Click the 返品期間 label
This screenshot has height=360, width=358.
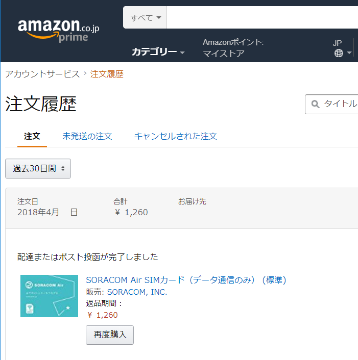104,303
